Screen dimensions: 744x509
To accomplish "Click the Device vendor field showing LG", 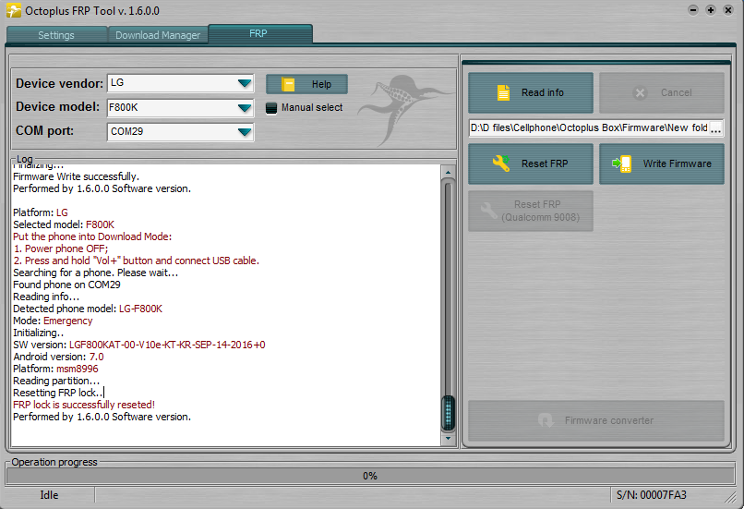I will 180,83.
